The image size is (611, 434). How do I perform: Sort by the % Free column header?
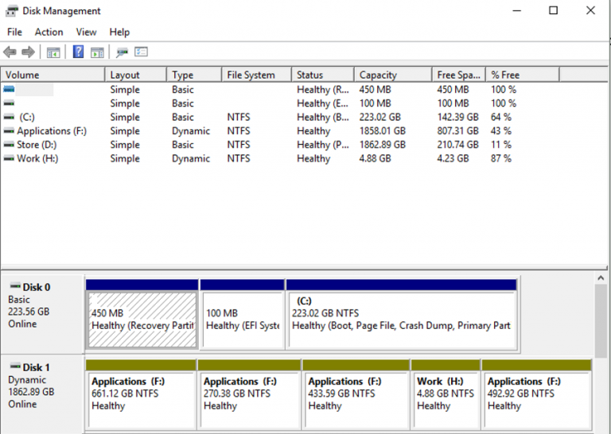[x=523, y=75]
